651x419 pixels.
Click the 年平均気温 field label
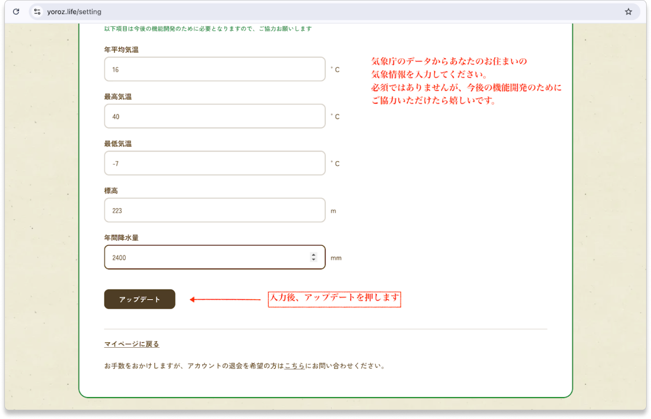point(121,50)
